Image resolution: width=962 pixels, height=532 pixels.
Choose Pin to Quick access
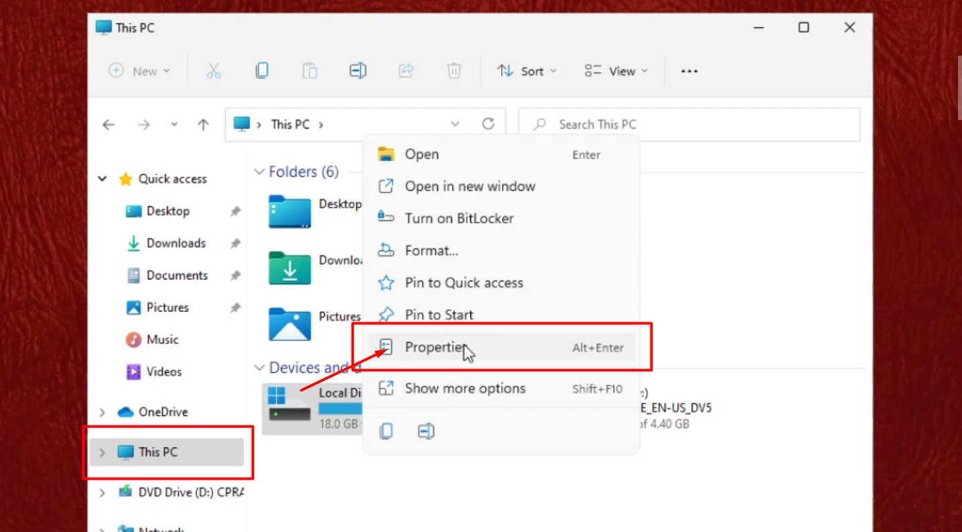[x=501, y=283]
